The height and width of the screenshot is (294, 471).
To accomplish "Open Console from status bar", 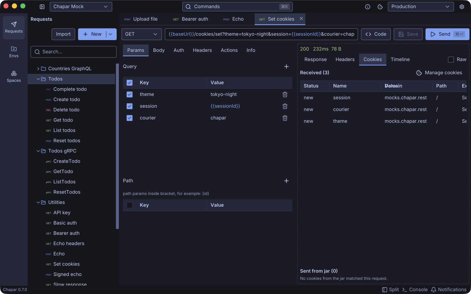I will point(415,290).
